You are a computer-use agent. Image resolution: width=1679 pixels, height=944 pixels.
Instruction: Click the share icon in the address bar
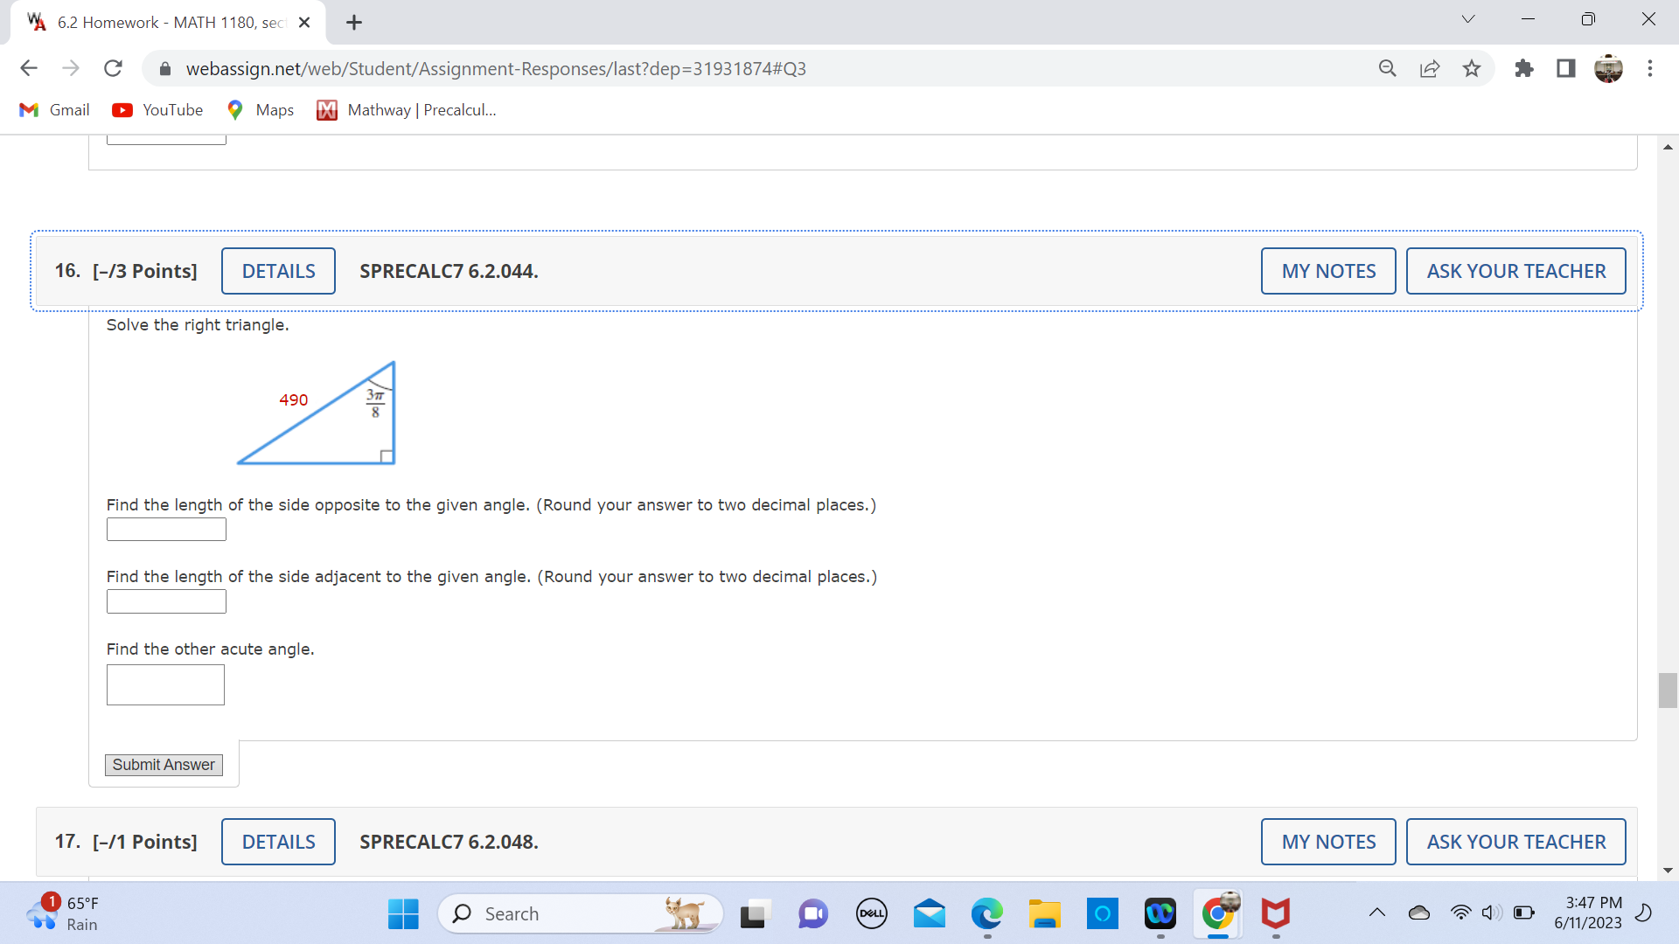coord(1430,68)
